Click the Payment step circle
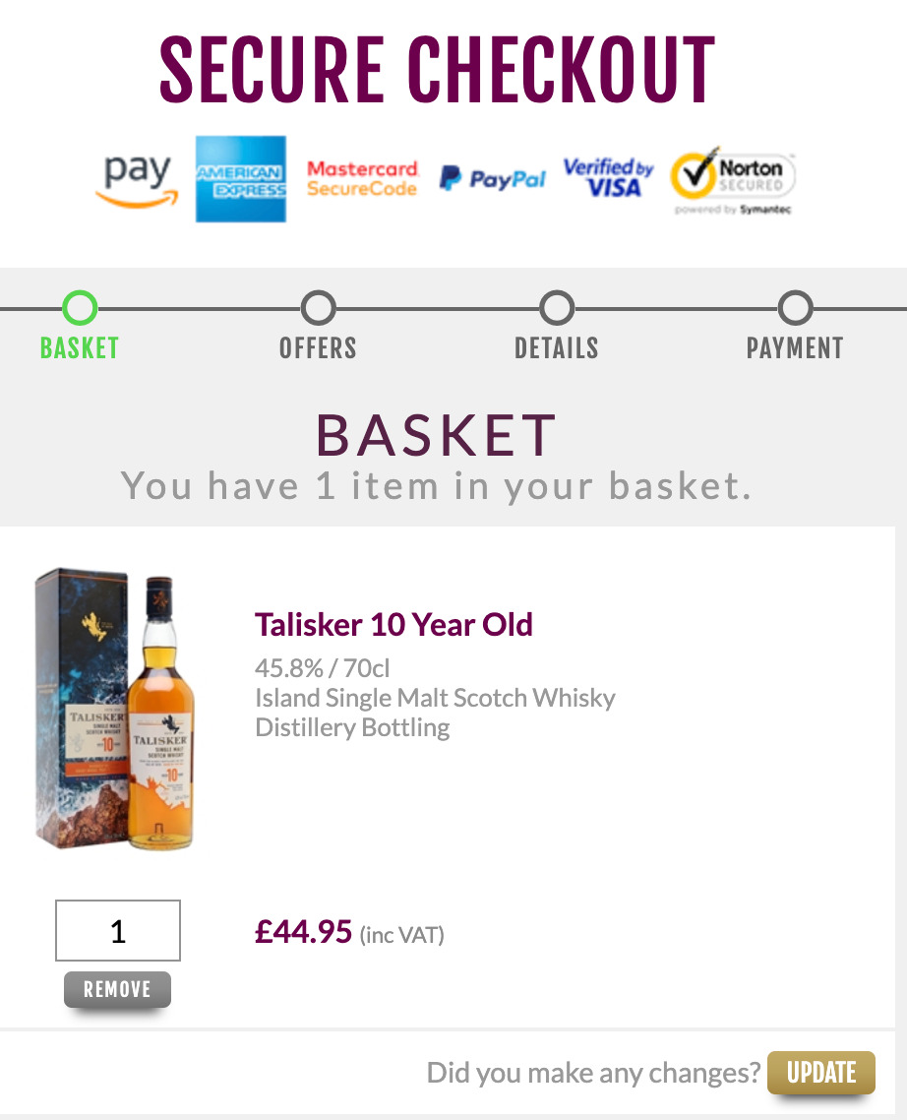Viewport: 907px width, 1120px height. pos(795,306)
